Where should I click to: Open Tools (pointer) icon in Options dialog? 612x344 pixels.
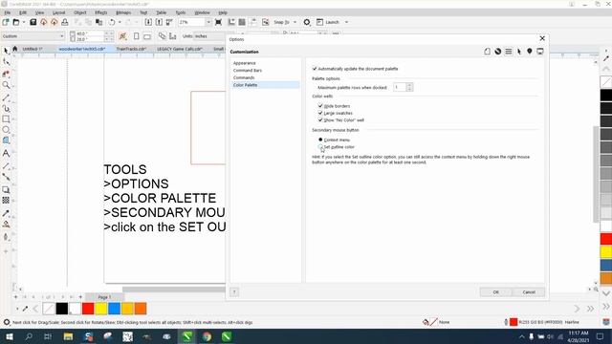tap(519, 52)
